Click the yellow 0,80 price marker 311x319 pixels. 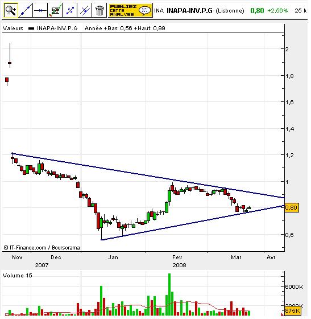point(292,207)
